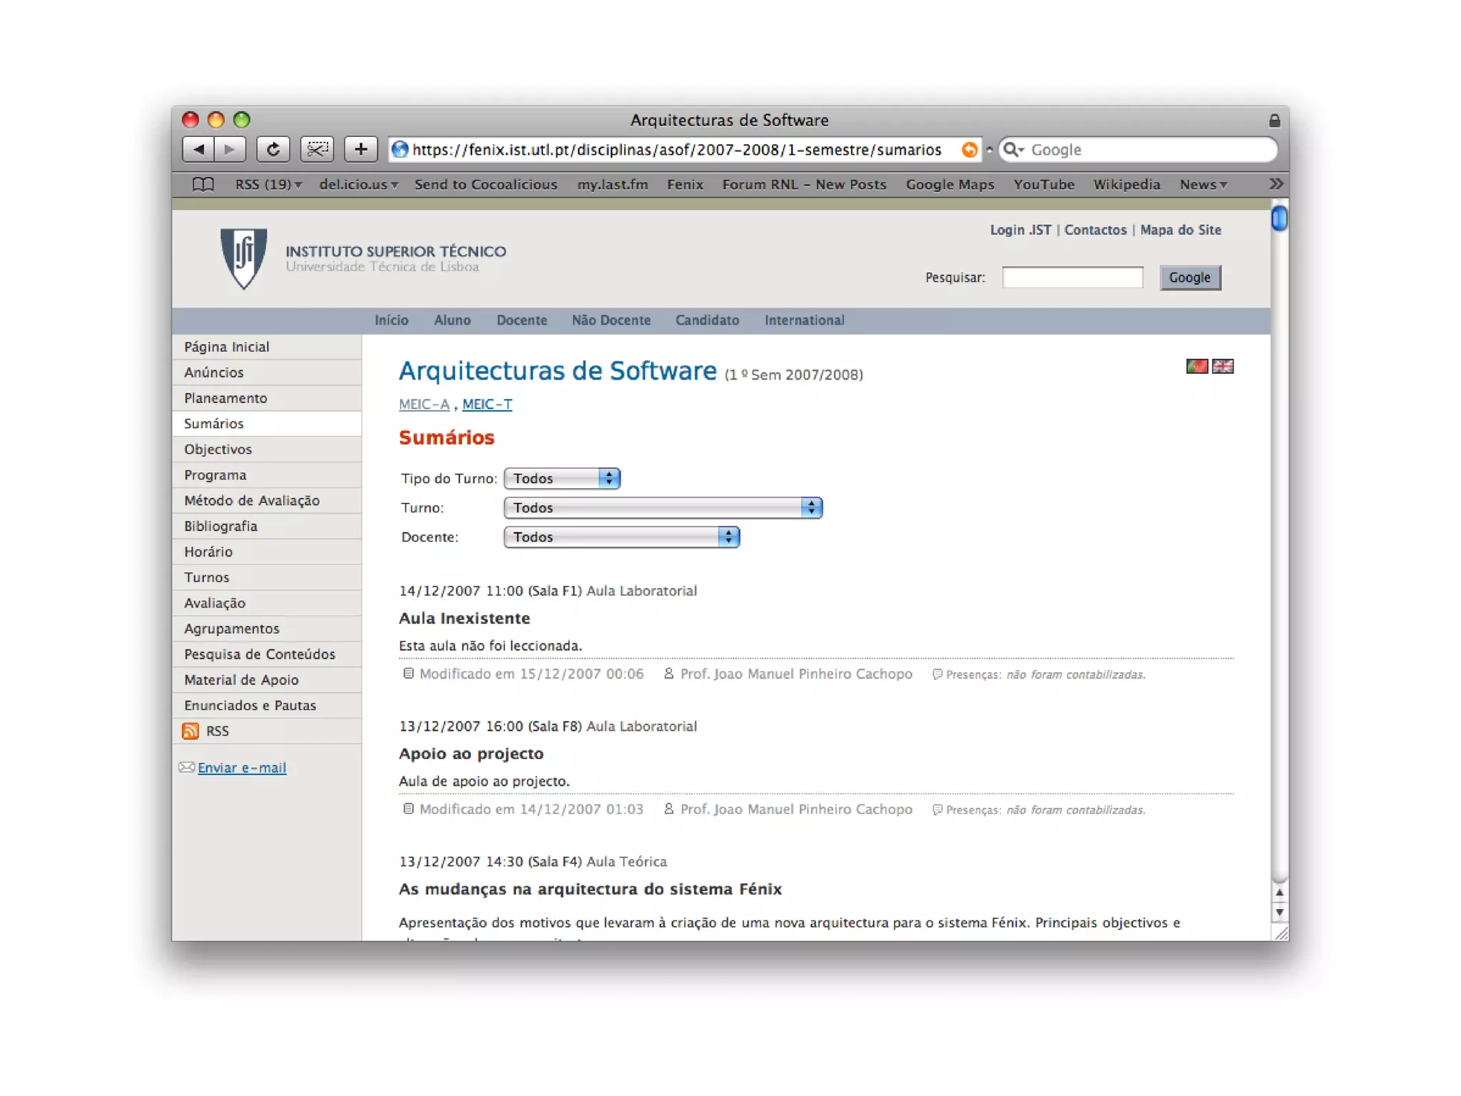Click the orange snapback icon in address bar

coord(969,150)
